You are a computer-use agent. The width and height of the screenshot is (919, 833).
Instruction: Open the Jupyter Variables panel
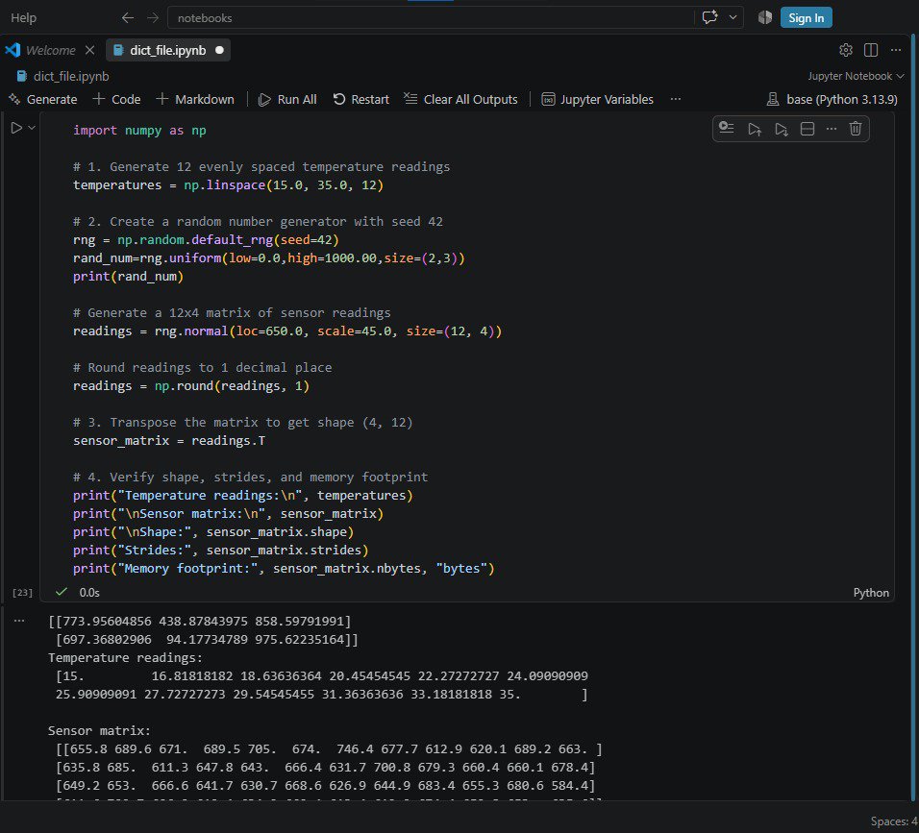tap(597, 100)
